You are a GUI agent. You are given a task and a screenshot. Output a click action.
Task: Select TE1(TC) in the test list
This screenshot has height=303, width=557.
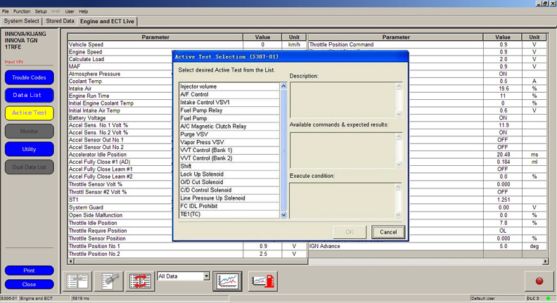click(x=229, y=214)
